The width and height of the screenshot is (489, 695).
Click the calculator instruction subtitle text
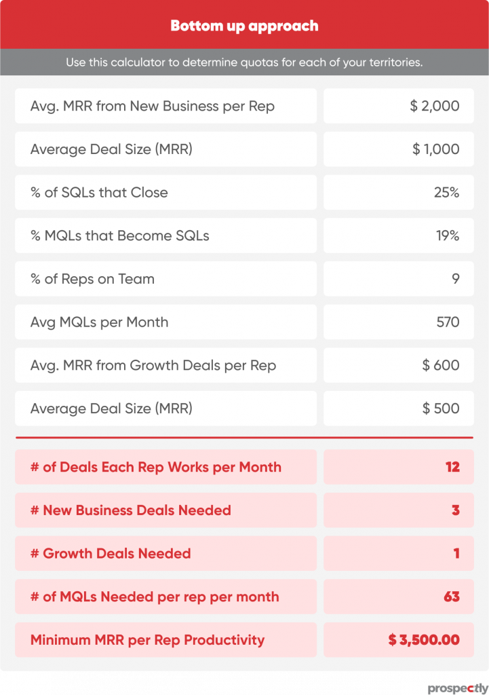click(244, 62)
